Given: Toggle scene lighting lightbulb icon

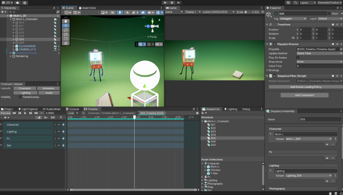Looking at the screenshot, I should tap(120, 12).
